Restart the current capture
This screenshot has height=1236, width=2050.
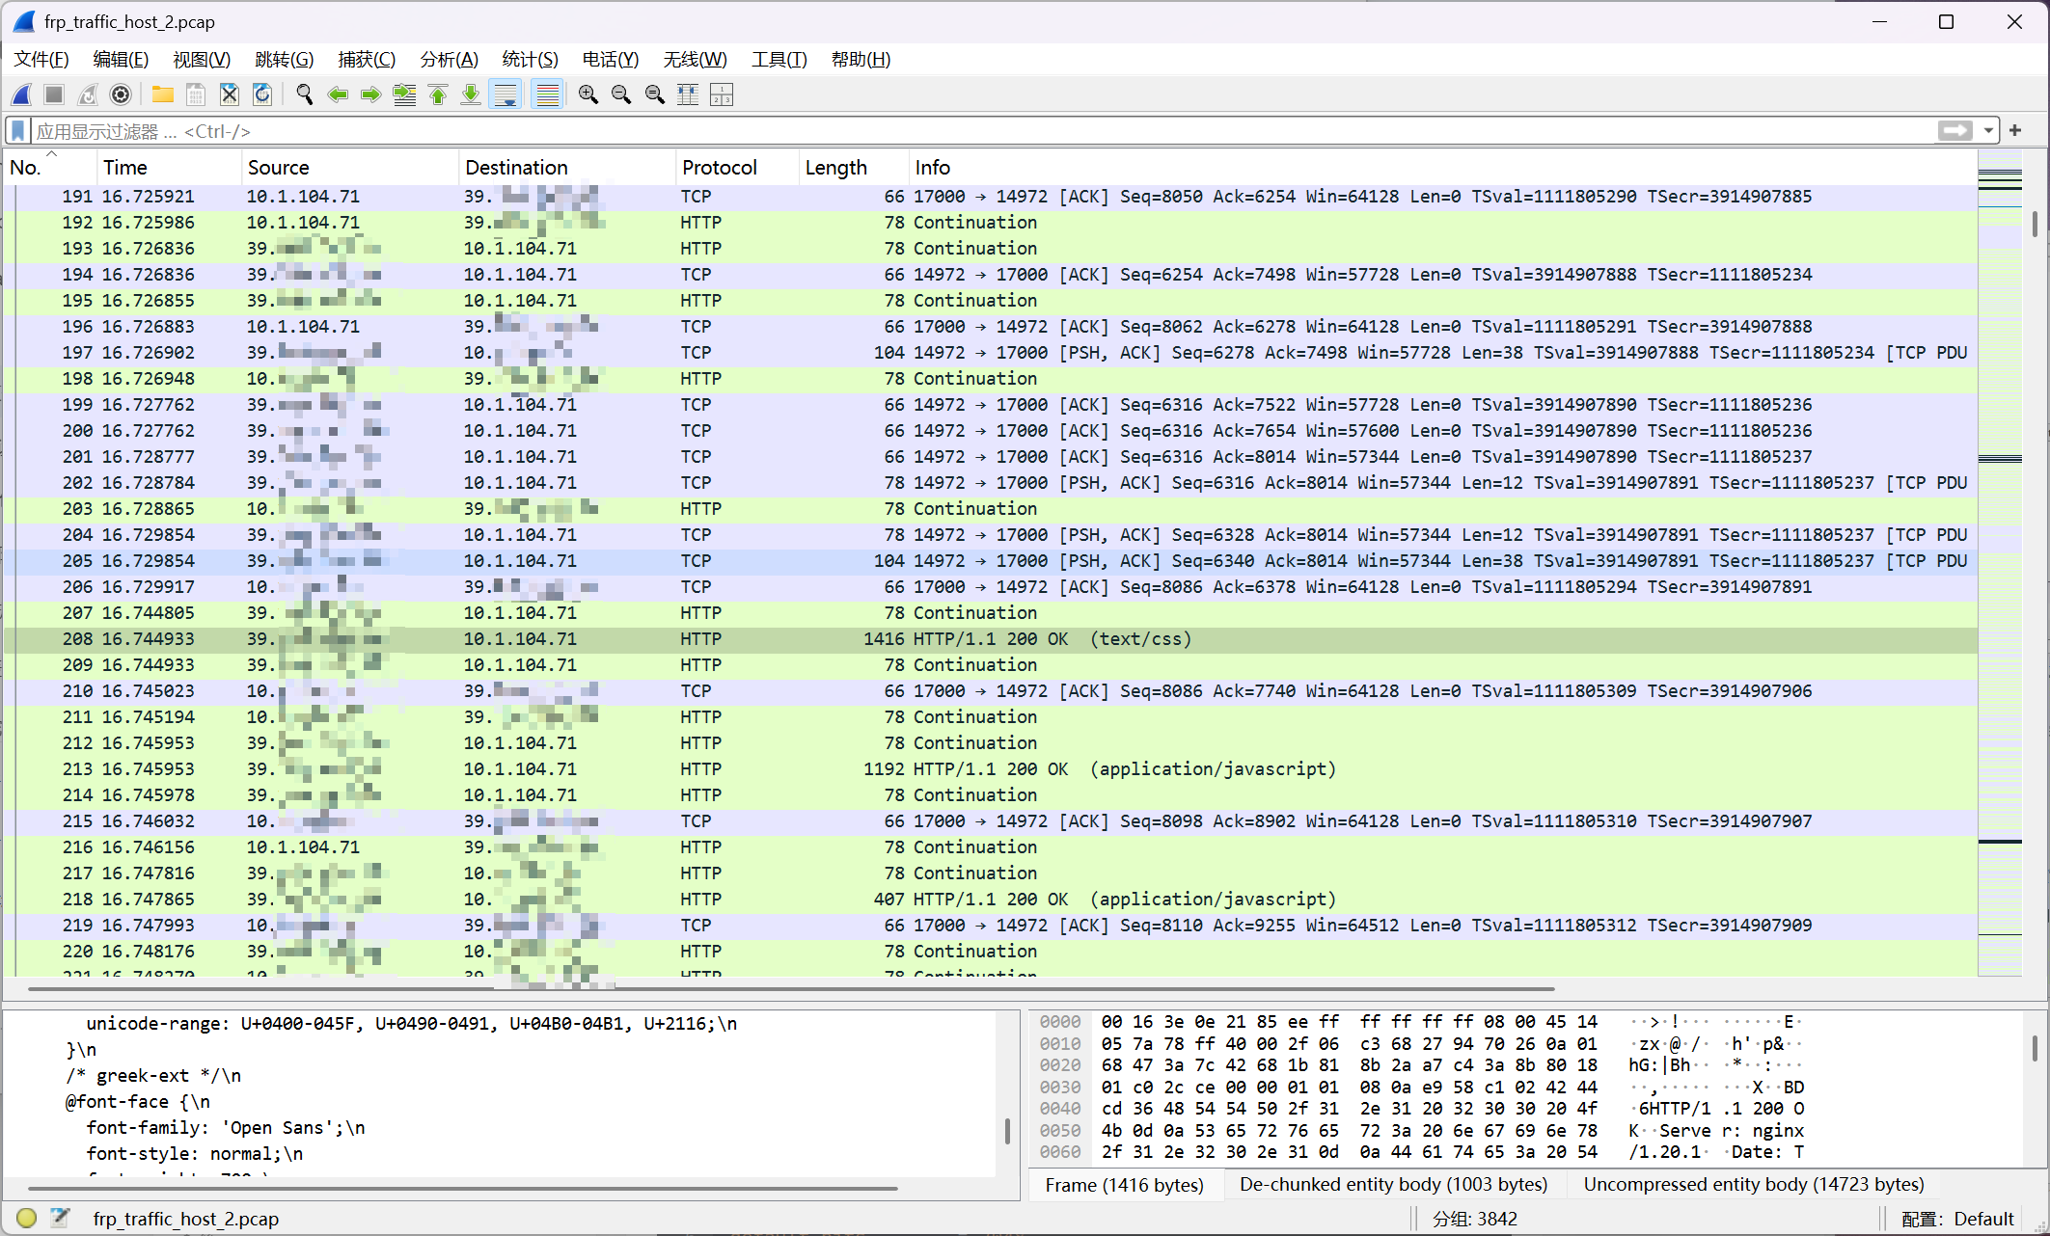[88, 94]
